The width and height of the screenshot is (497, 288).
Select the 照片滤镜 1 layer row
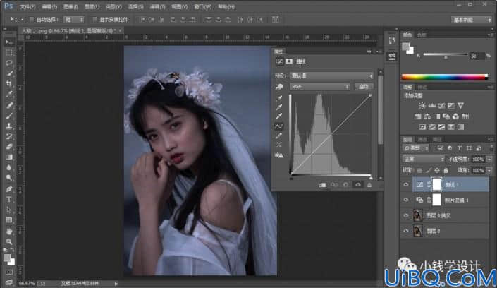point(450,200)
